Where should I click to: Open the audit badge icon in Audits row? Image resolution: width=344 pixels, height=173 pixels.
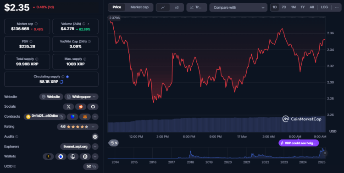tap(95, 137)
